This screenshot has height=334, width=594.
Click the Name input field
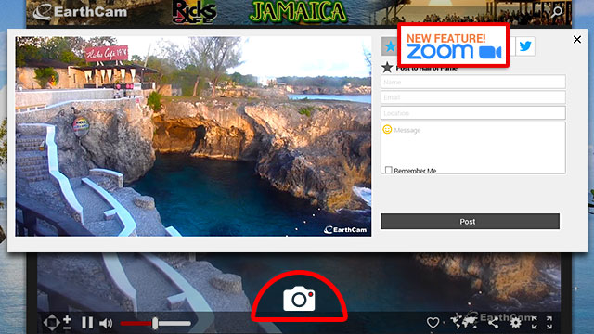pos(473,82)
